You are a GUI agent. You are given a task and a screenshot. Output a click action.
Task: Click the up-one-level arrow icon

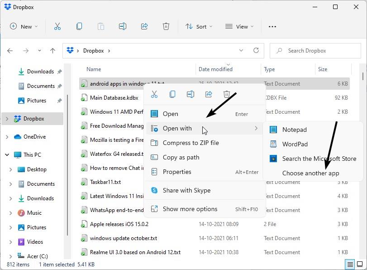click(x=53, y=50)
